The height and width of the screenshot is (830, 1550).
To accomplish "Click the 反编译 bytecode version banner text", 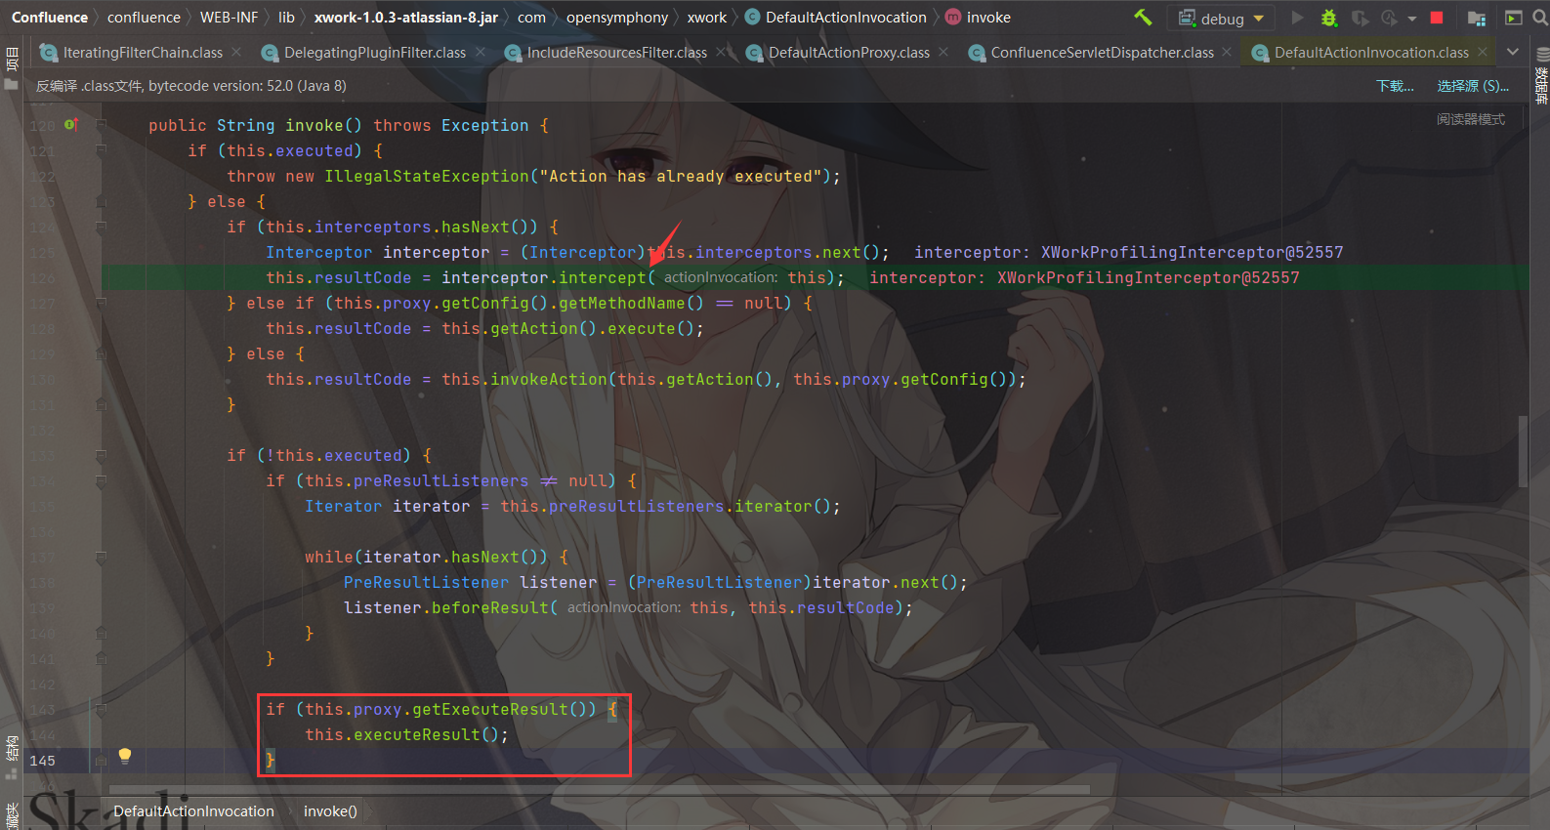I will (191, 86).
